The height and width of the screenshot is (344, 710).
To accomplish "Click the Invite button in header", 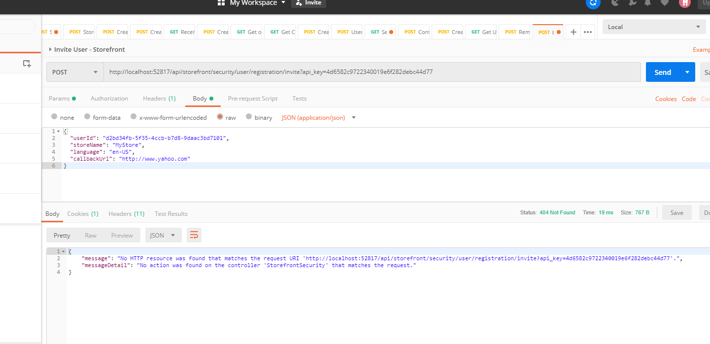I will pos(308,3).
